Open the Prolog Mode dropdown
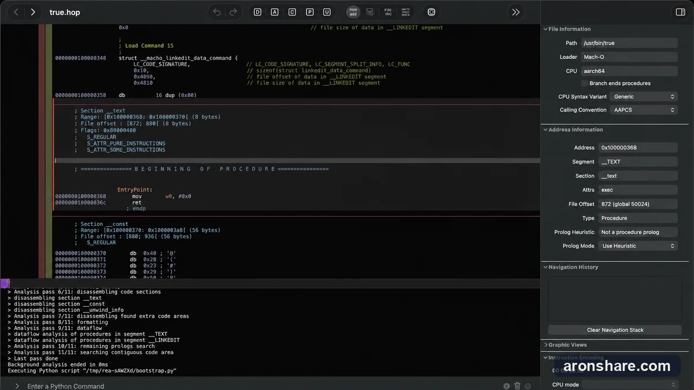The width and height of the screenshot is (694, 390). point(638,246)
